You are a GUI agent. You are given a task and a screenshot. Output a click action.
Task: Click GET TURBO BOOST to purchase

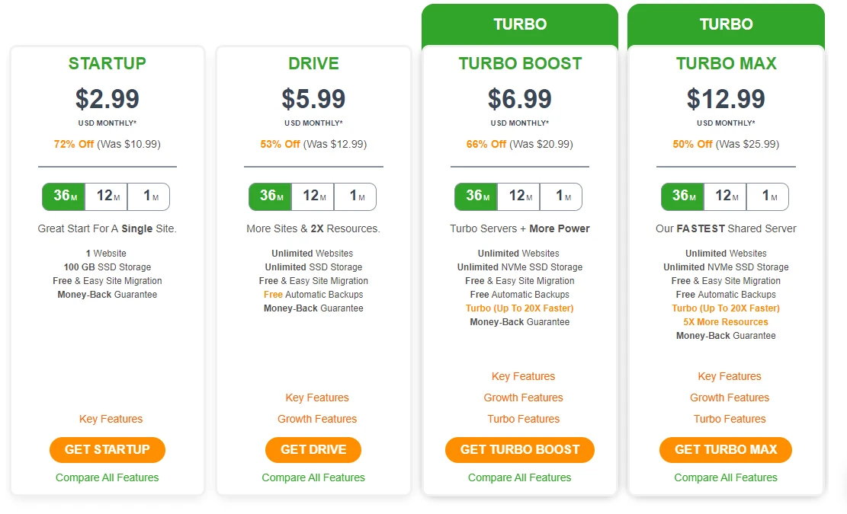click(519, 449)
